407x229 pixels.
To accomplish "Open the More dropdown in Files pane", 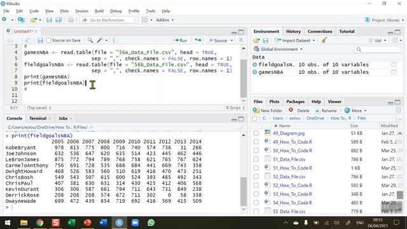I will click(355, 111).
